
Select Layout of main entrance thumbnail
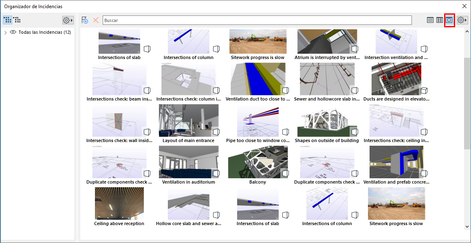click(x=189, y=120)
